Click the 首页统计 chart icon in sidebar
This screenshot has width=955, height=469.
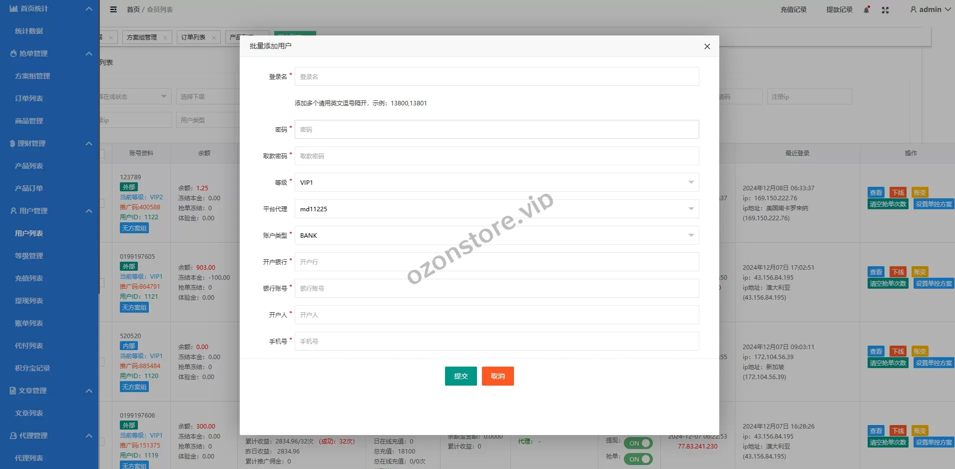[x=13, y=8]
